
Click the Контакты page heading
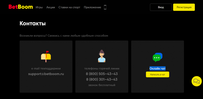[33, 23]
